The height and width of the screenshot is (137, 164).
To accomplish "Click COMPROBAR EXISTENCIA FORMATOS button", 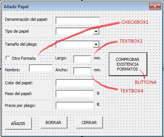I will (128, 64).
